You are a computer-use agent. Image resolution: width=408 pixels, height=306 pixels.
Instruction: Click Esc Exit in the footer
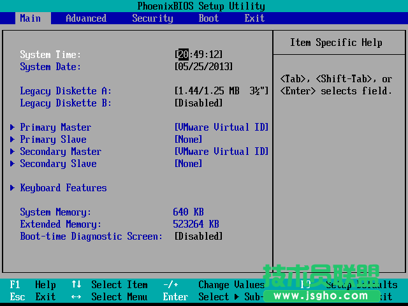click(x=33, y=297)
